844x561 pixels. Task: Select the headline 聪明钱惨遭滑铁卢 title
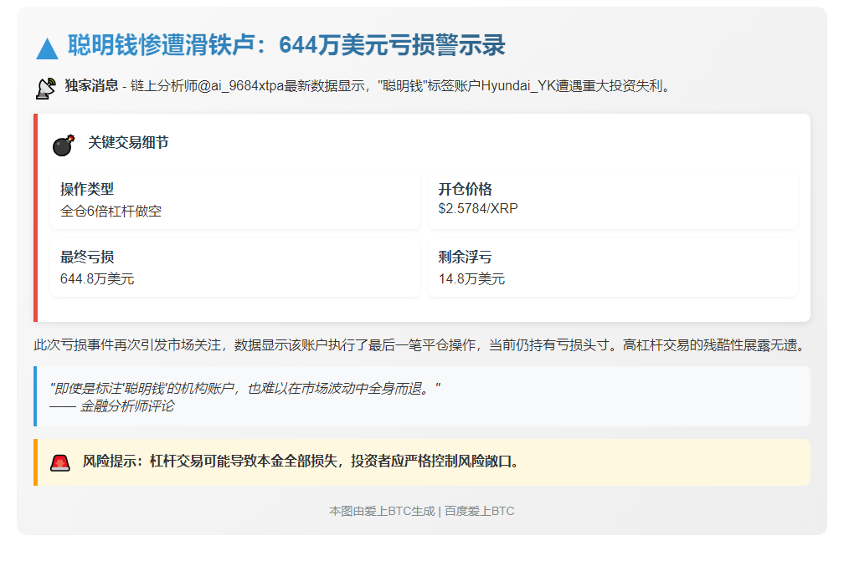tap(286, 45)
